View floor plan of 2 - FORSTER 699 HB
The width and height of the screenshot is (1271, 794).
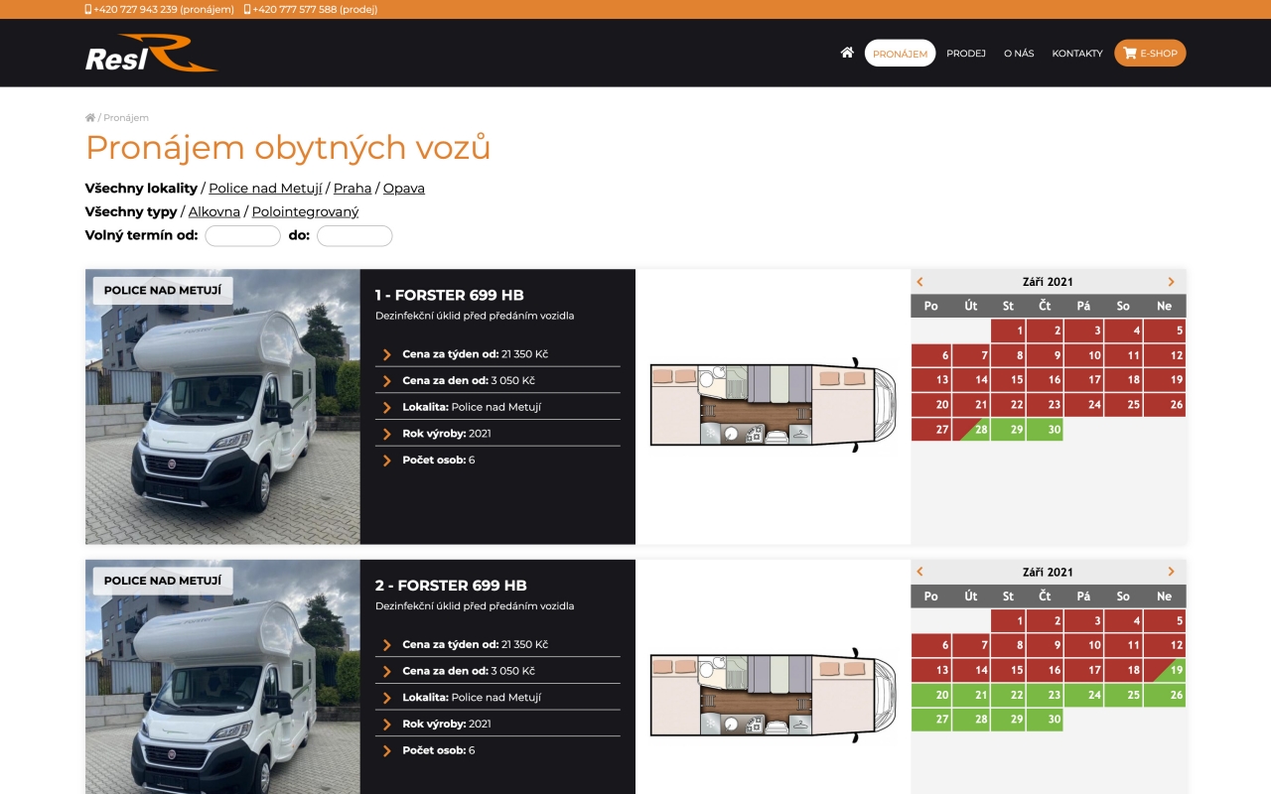click(773, 695)
